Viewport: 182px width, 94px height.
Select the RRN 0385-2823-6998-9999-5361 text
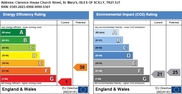pyautogui.click(x=26, y=7)
